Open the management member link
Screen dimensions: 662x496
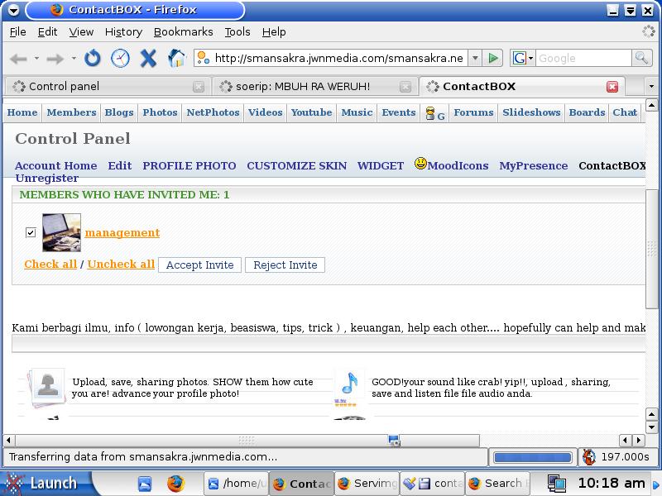point(122,233)
